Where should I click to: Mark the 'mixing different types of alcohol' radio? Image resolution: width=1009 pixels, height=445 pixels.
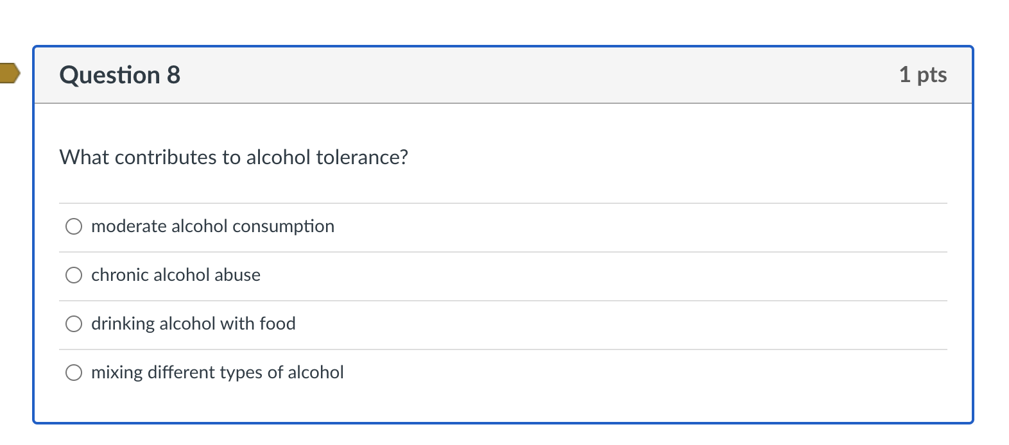(74, 373)
